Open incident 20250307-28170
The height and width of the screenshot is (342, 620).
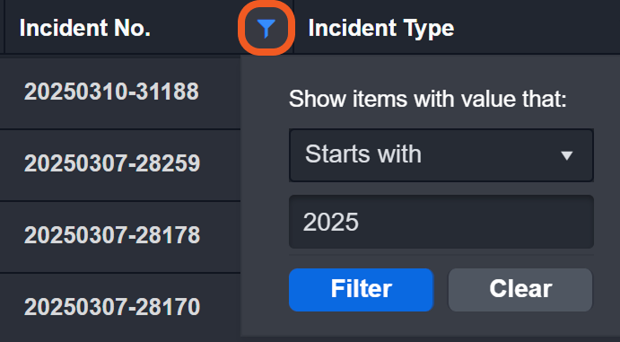pos(112,307)
